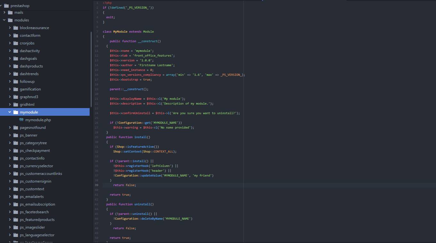The height and width of the screenshot is (243, 436).
Task: Click the ps_imageslider folder icon
Action: (x=16, y=227)
